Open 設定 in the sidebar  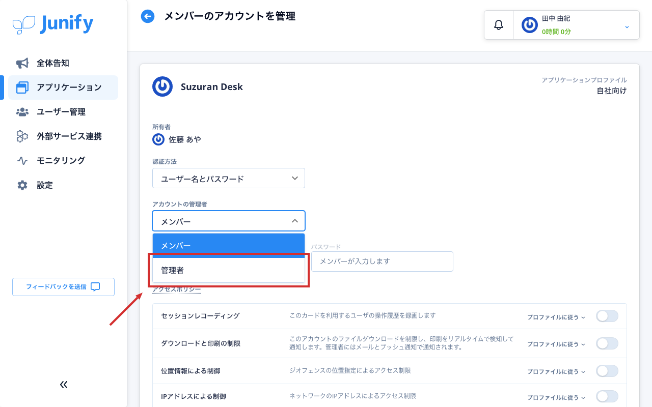tap(63, 185)
